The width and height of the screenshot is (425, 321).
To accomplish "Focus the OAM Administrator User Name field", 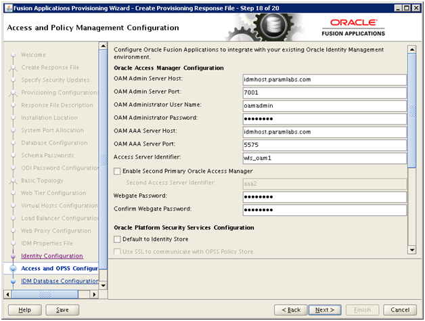I will [325, 106].
